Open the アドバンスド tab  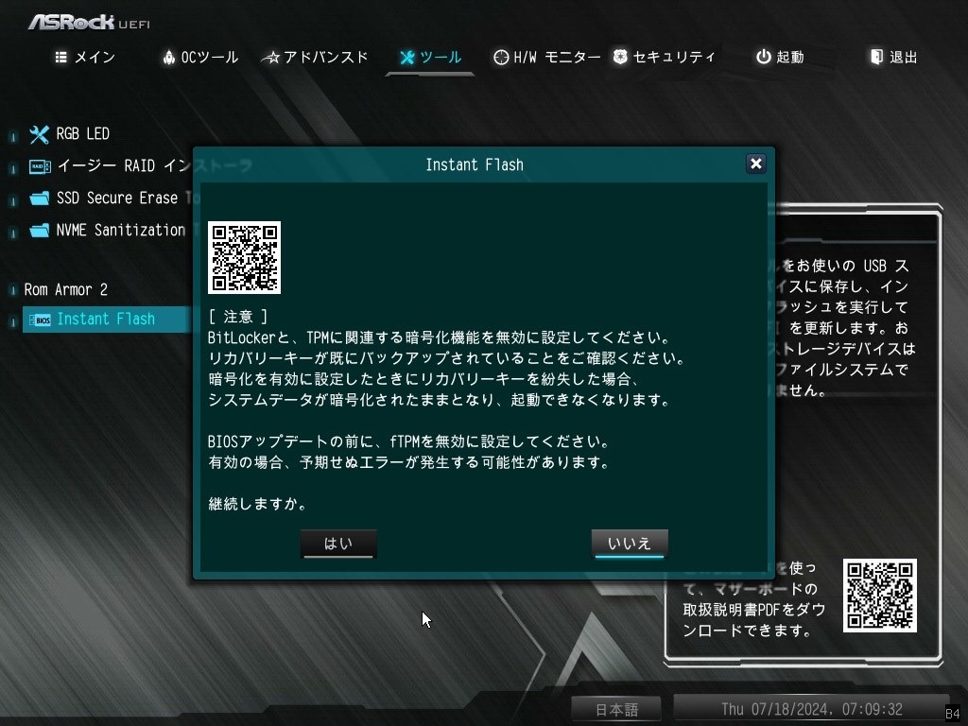pyautogui.click(x=316, y=57)
